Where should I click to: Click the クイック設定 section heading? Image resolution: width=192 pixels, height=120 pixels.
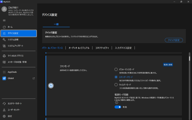[51, 33]
